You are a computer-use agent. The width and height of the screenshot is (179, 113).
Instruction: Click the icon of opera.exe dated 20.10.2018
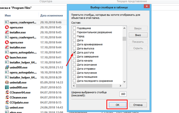point(7,27)
